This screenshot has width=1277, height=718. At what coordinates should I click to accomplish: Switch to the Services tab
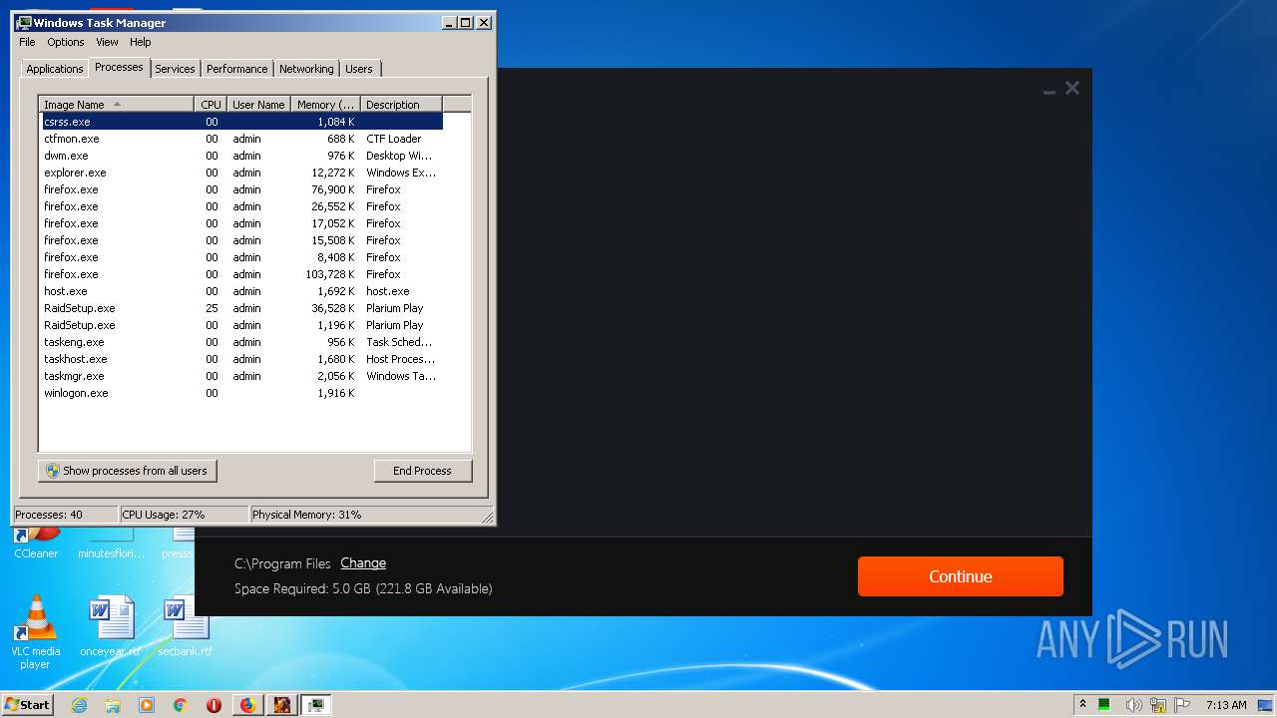175,69
